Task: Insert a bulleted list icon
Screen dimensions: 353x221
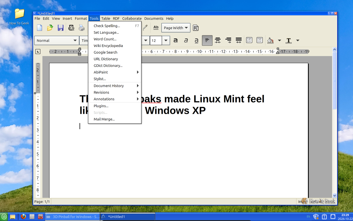Action: tap(260, 40)
